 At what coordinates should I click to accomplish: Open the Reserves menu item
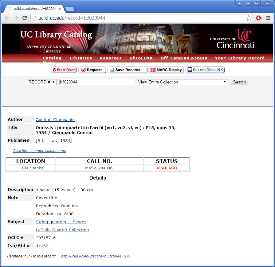click(x=111, y=58)
